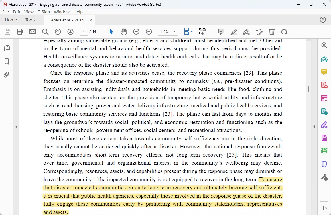This screenshot has width=331, height=215.
Task: Open the Protect shield tool
Action: [x=324, y=164]
